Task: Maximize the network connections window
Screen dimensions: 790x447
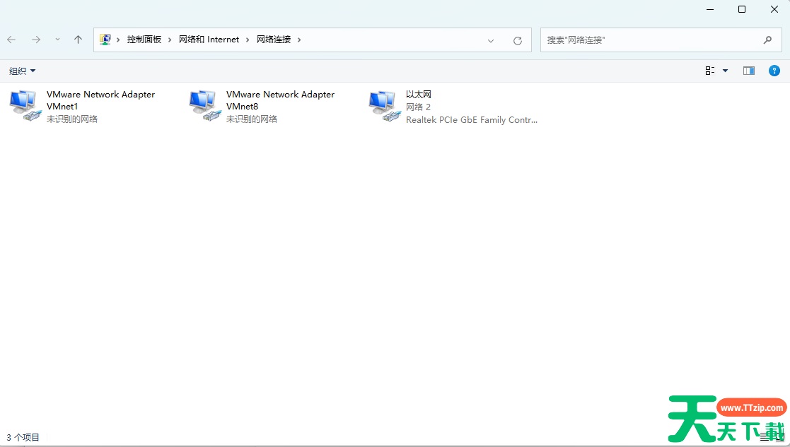Action: pyautogui.click(x=742, y=9)
